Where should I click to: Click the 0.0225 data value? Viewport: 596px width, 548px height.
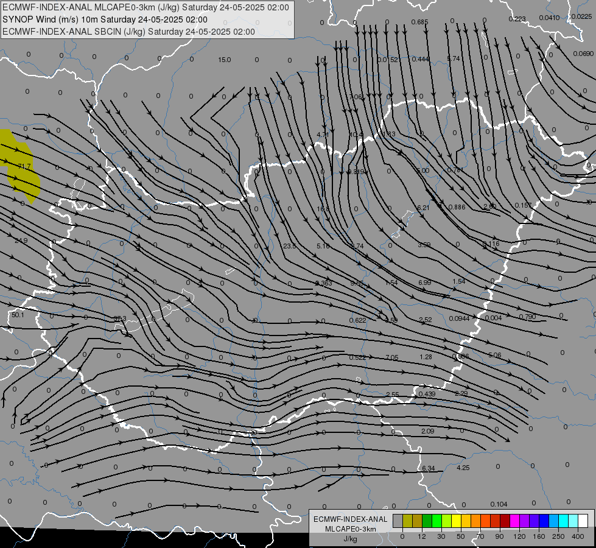[581, 16]
